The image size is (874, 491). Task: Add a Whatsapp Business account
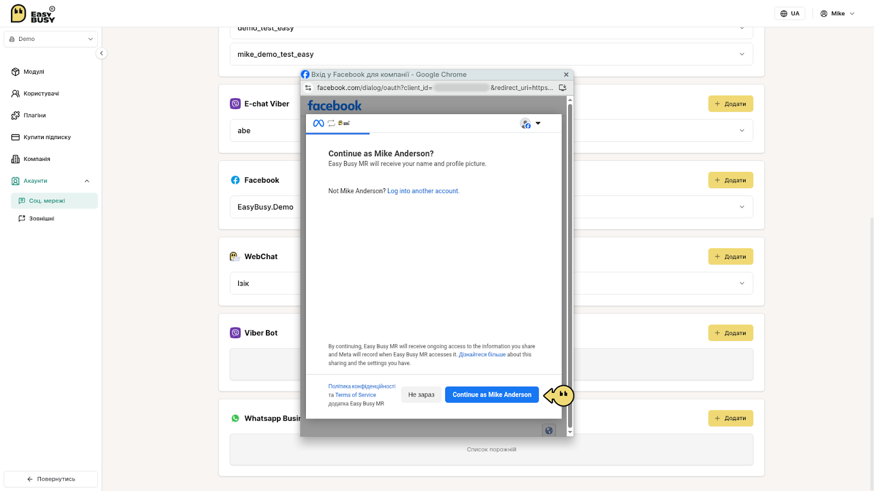pyautogui.click(x=730, y=418)
